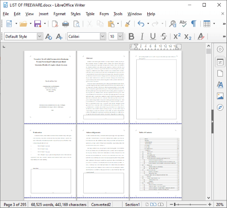Select book view layout in the status bar
Image resolution: width=227 pixels, height=208 pixels.
(x=161, y=204)
